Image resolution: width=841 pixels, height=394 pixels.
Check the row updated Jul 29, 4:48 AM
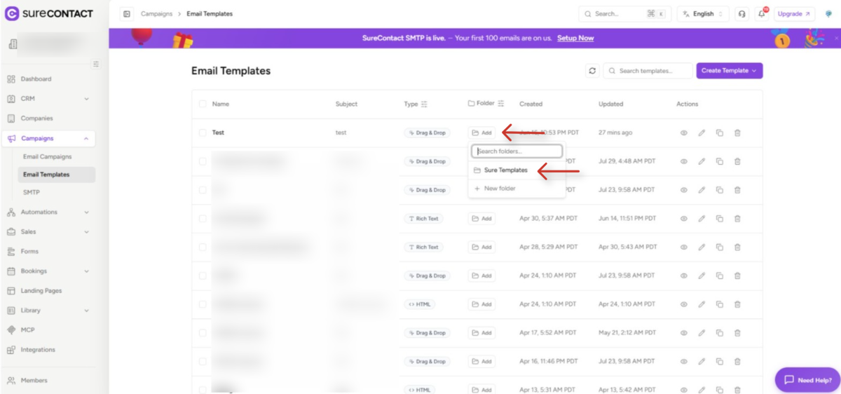coord(203,161)
